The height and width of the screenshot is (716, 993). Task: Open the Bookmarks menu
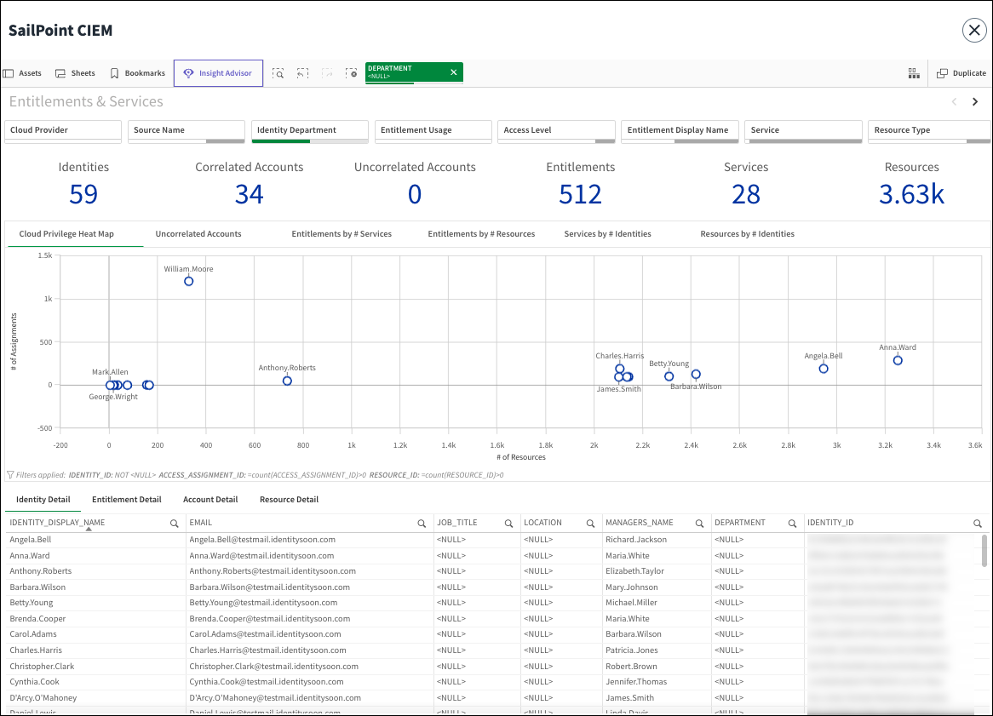tap(137, 73)
